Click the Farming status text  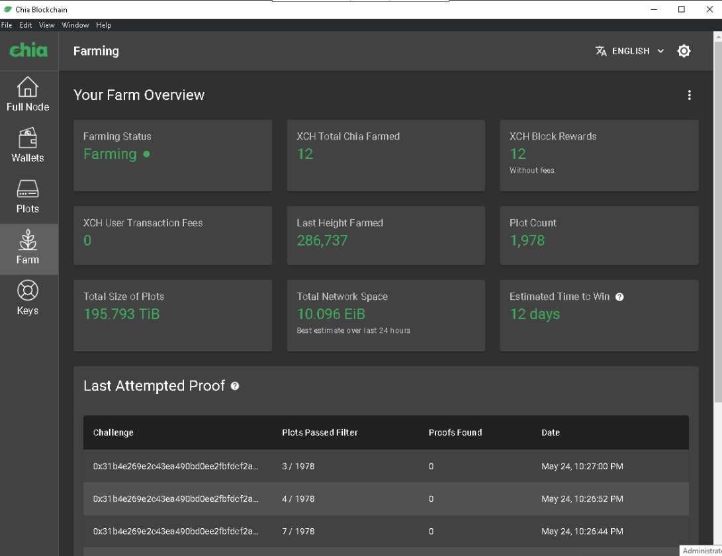(x=110, y=154)
